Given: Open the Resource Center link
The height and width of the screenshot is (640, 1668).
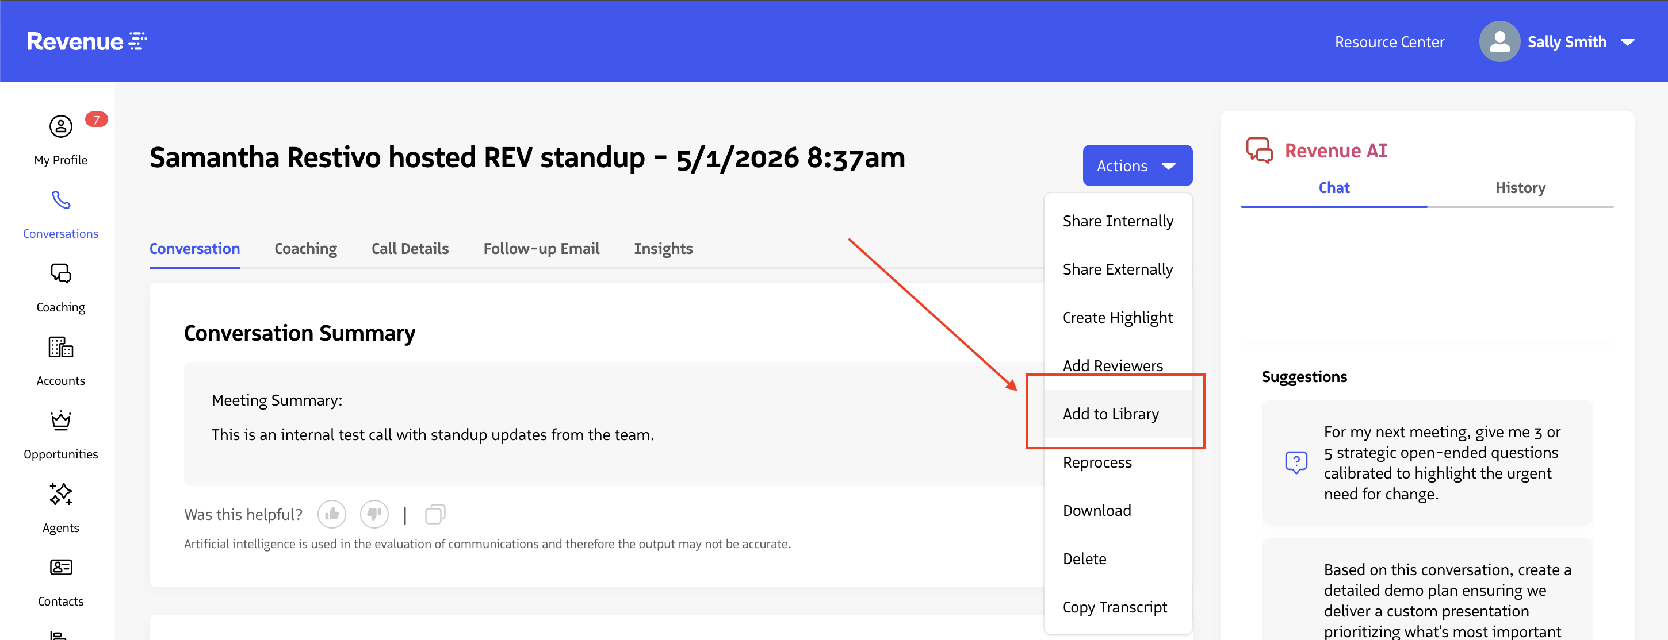Looking at the screenshot, I should click(1390, 42).
